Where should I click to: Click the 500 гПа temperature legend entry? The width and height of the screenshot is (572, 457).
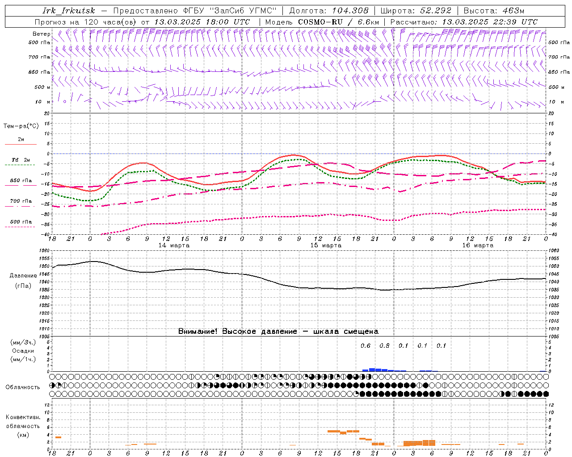coord(21,223)
